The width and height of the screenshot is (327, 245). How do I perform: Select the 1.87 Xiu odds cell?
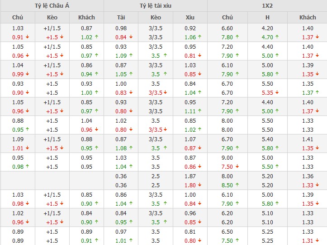click(190, 176)
